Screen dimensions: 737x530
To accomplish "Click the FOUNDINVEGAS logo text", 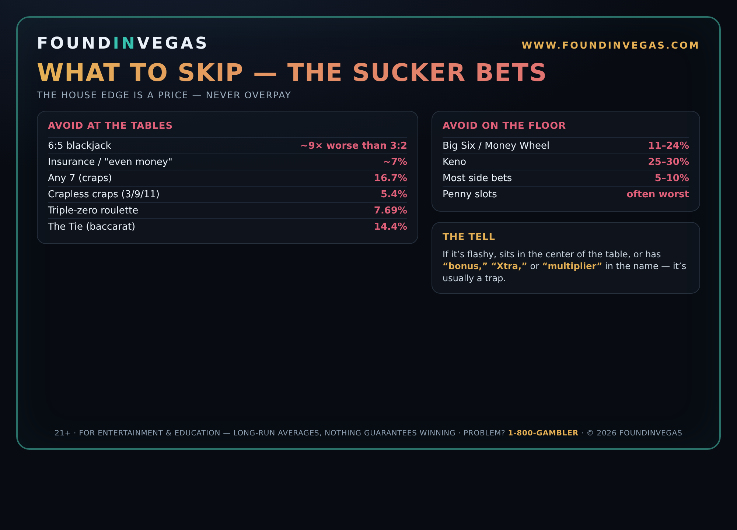I will tap(122, 43).
